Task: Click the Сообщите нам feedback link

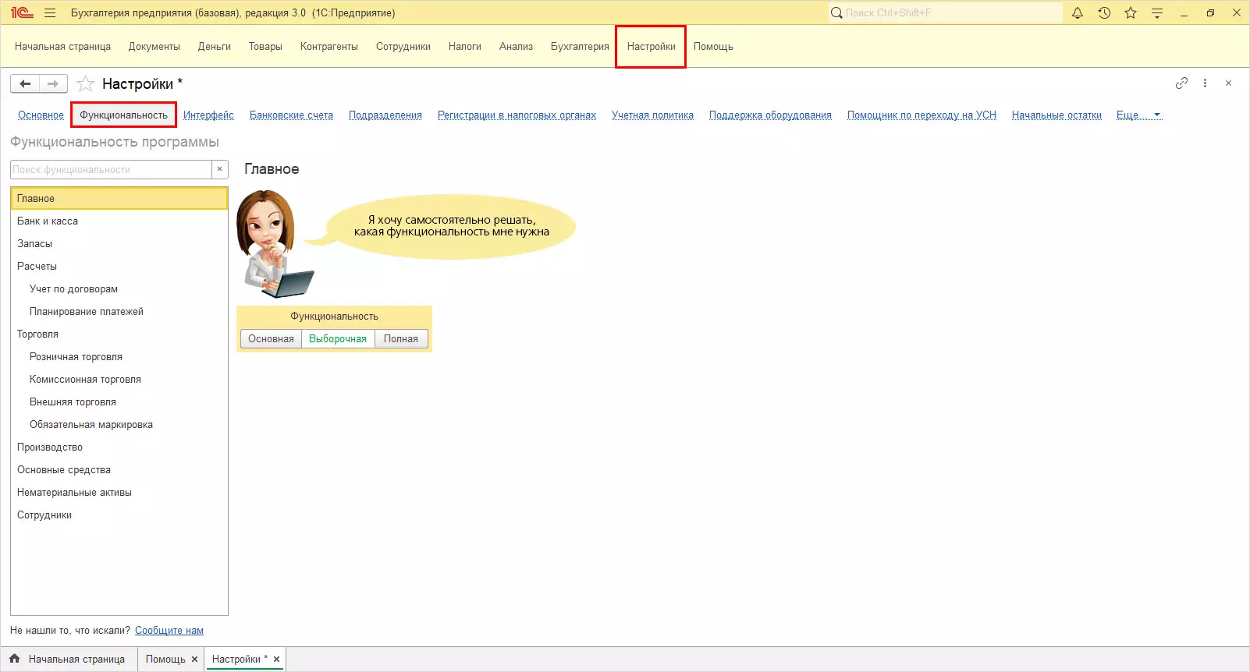Action: (169, 631)
